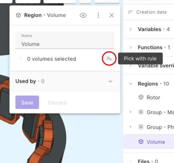Click the Group - Ph grid icon

141,127
